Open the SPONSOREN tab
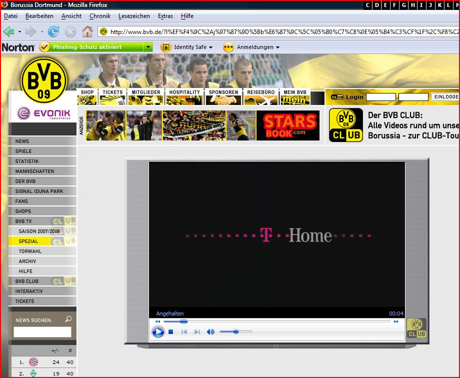Image resolution: width=460 pixels, height=378 pixels. click(223, 96)
